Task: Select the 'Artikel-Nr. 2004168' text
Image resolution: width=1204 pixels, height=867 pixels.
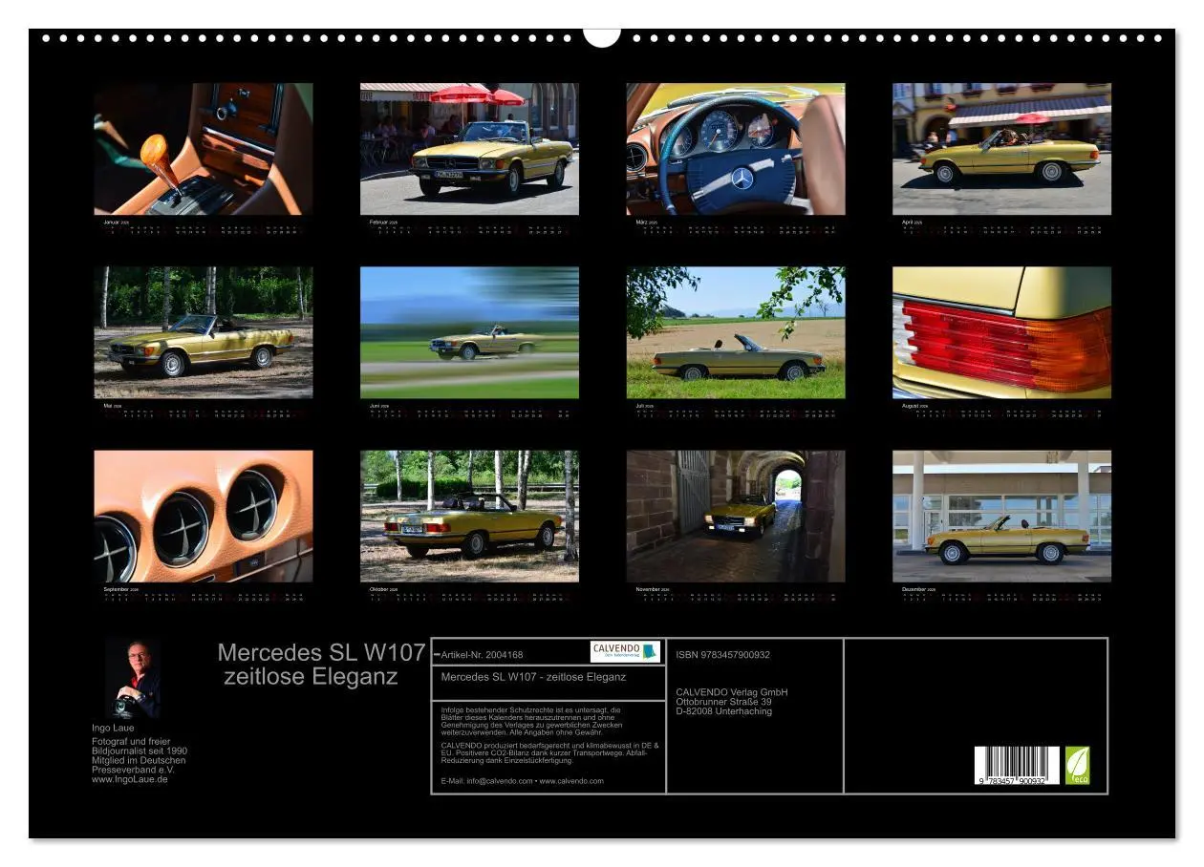Action: pos(482,654)
